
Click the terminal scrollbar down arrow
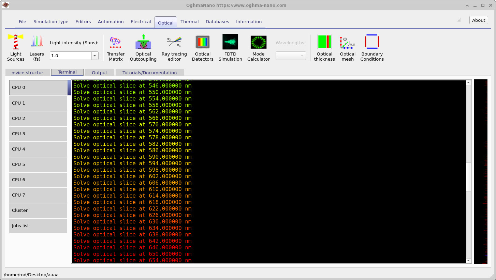pos(469,261)
